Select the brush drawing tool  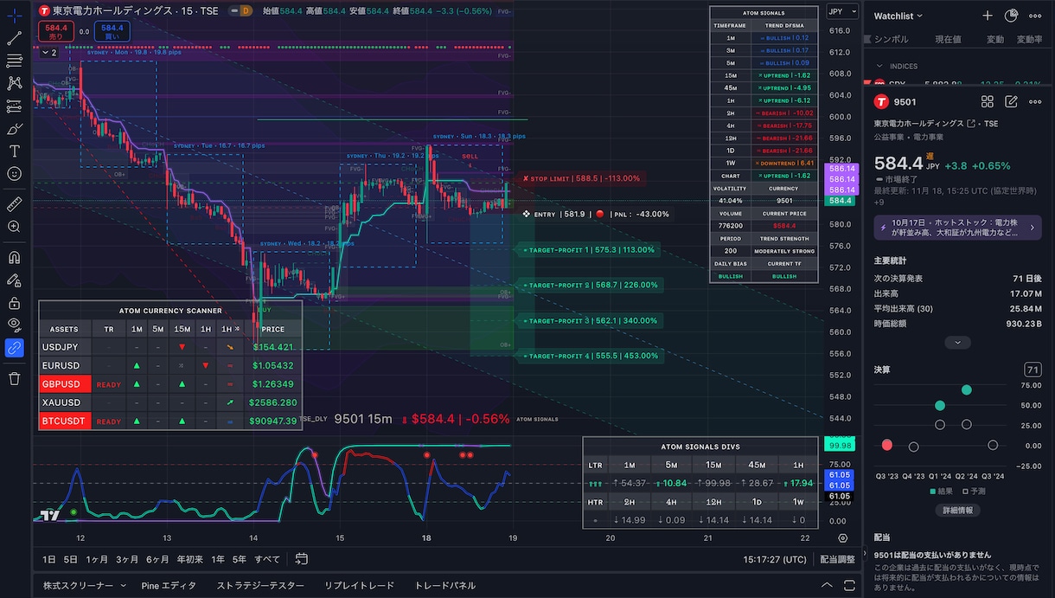pos(15,129)
